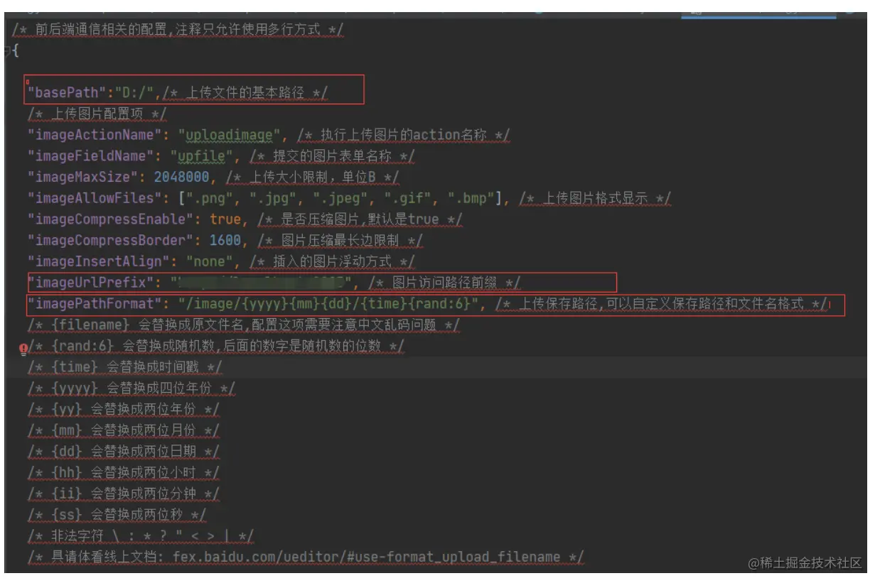The height and width of the screenshot is (588, 880).
Task: Select the true value of imageCompressEnable
Action: pos(225,219)
